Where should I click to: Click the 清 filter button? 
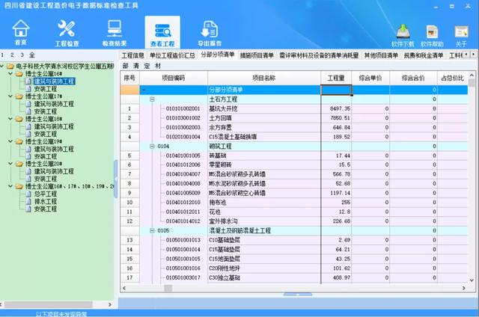click(136, 66)
